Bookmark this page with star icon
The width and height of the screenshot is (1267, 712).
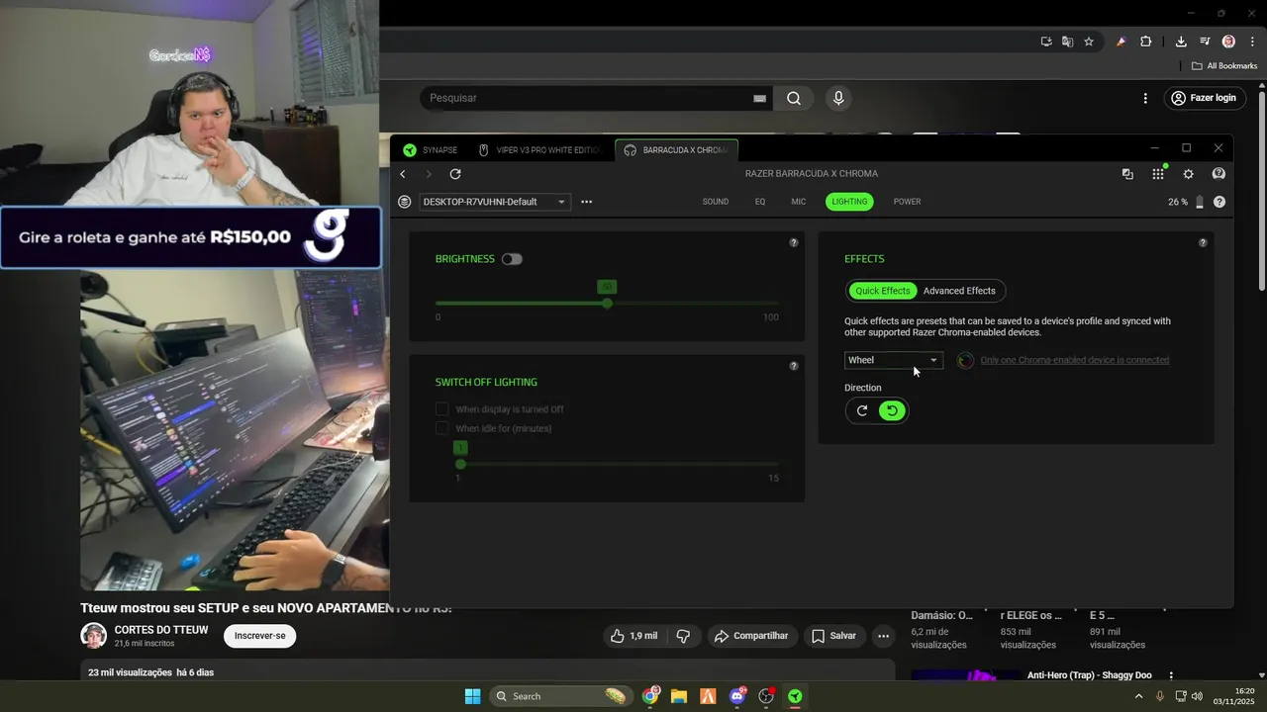[x=1089, y=42]
